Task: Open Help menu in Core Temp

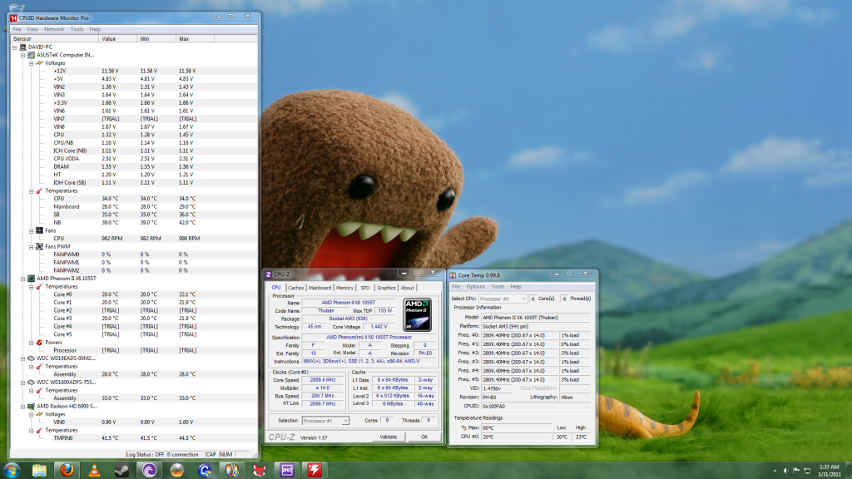Action: pyautogui.click(x=516, y=287)
